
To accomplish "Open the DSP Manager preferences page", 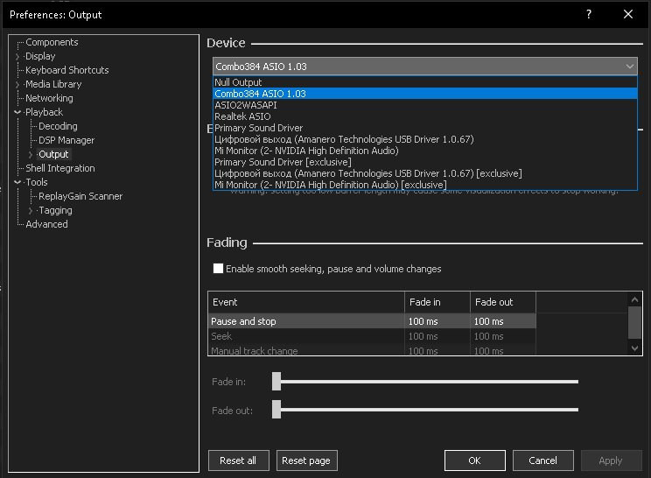I will click(x=66, y=140).
